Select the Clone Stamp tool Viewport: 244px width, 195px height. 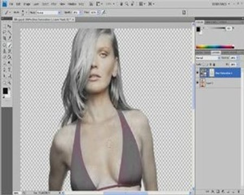[5, 51]
